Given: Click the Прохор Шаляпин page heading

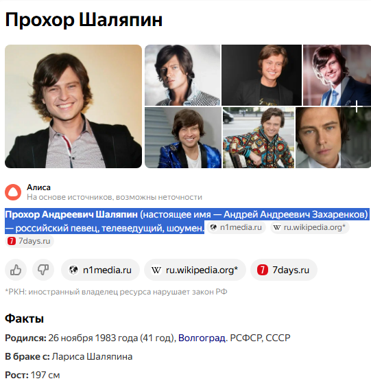Looking at the screenshot, I should pos(84,20).
